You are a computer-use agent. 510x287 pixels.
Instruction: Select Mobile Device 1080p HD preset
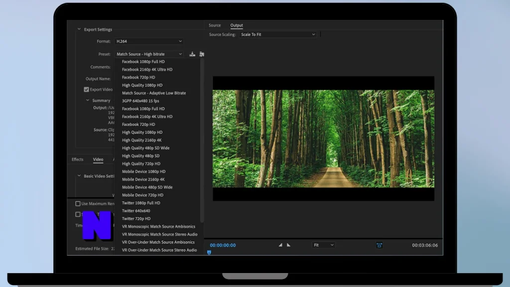pos(143,171)
